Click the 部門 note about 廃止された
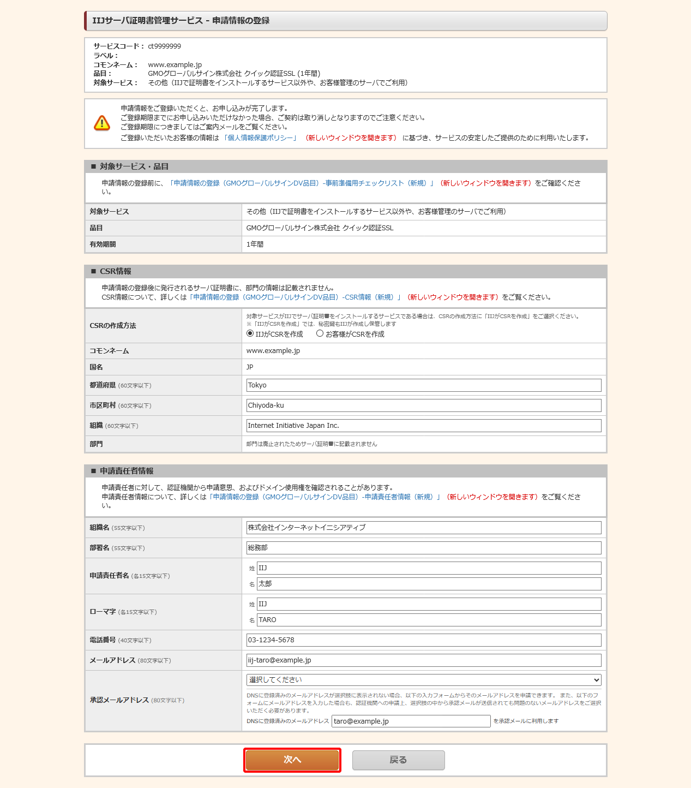 311,444
